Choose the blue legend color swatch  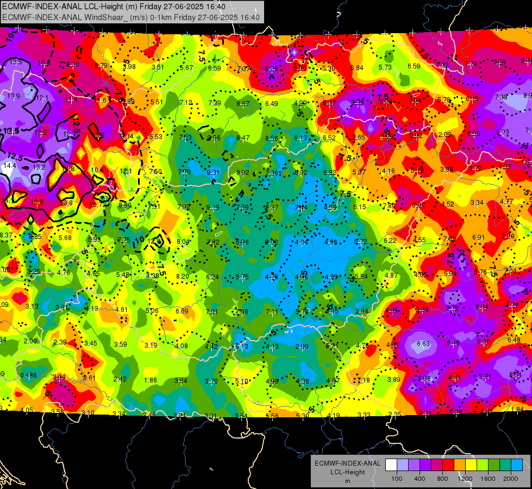coord(517,465)
